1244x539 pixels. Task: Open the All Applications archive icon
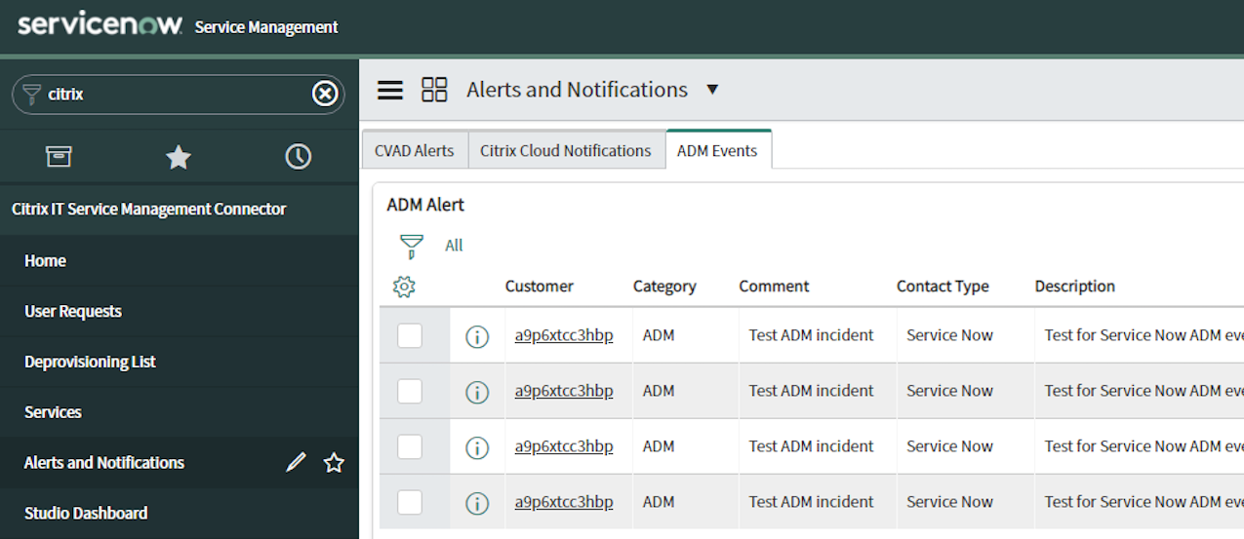(59, 156)
